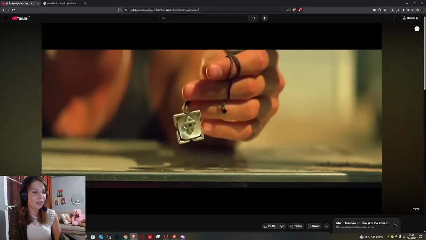Switch to the Enrique Iglesias - Hero tab
The width and height of the screenshot is (426, 240).
click(21, 3)
